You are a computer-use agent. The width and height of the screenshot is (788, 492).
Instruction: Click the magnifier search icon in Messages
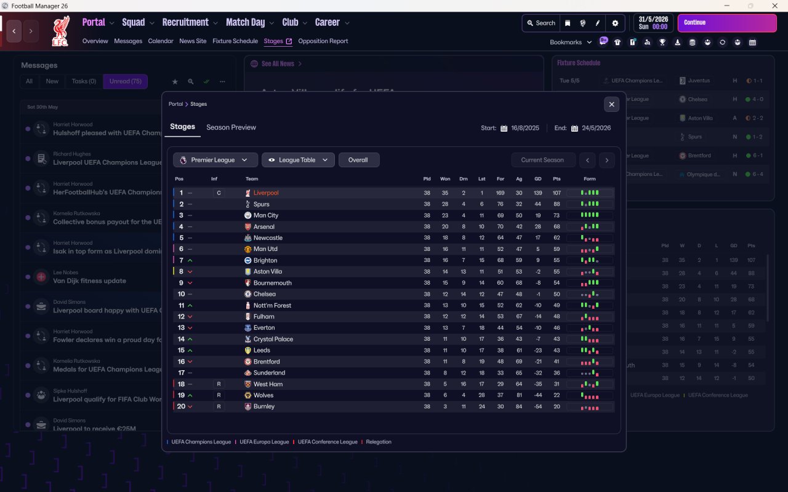click(x=191, y=81)
